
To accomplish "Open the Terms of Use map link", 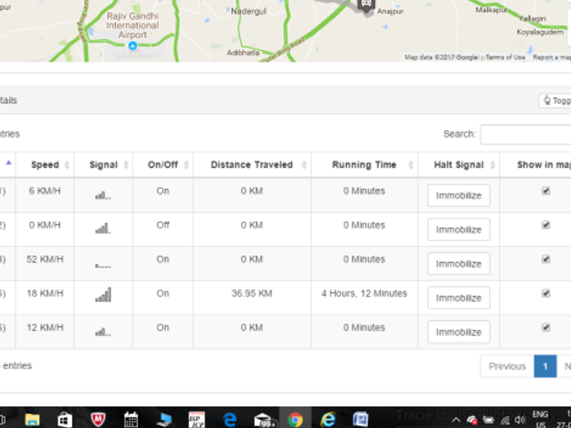I will point(505,57).
